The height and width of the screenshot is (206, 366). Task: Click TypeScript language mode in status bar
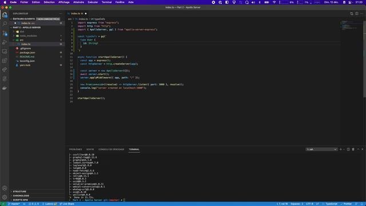pos(331,204)
